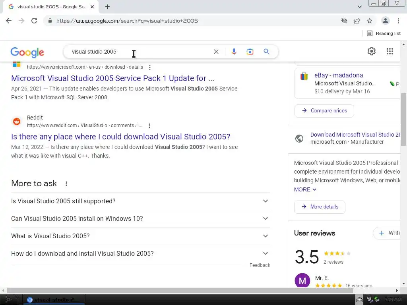Reload the current page
Viewport: 407px width, 305px height.
click(34, 21)
